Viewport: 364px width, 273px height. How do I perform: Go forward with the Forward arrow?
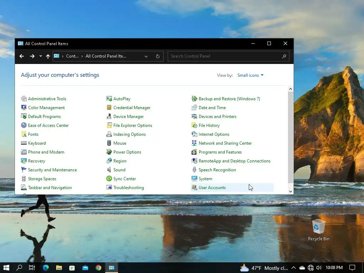pos(32,56)
